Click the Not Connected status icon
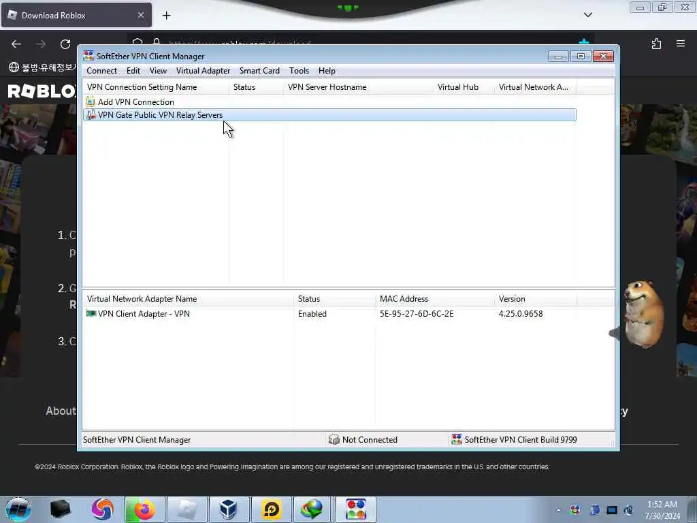 [334, 439]
